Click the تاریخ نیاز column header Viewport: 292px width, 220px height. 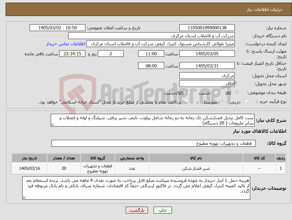click(29, 158)
